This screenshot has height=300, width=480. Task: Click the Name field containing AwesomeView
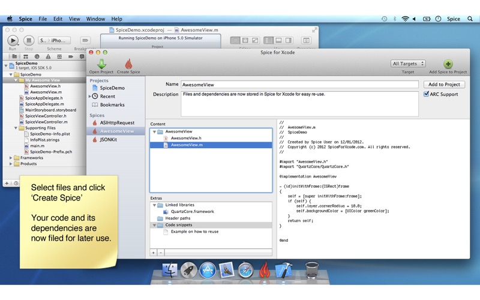coord(299,85)
